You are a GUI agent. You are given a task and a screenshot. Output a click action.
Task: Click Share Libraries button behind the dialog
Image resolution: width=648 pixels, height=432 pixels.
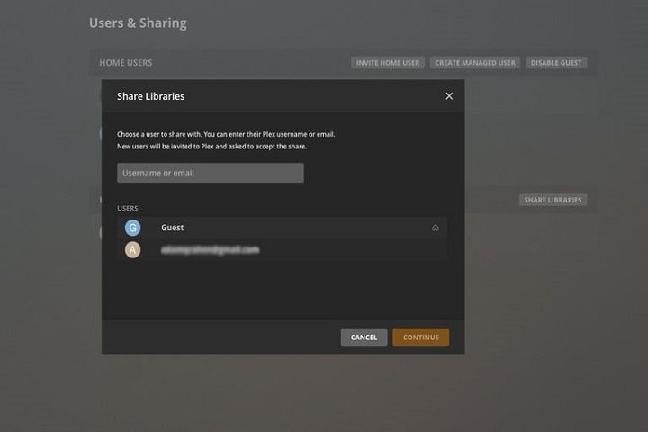tap(553, 200)
